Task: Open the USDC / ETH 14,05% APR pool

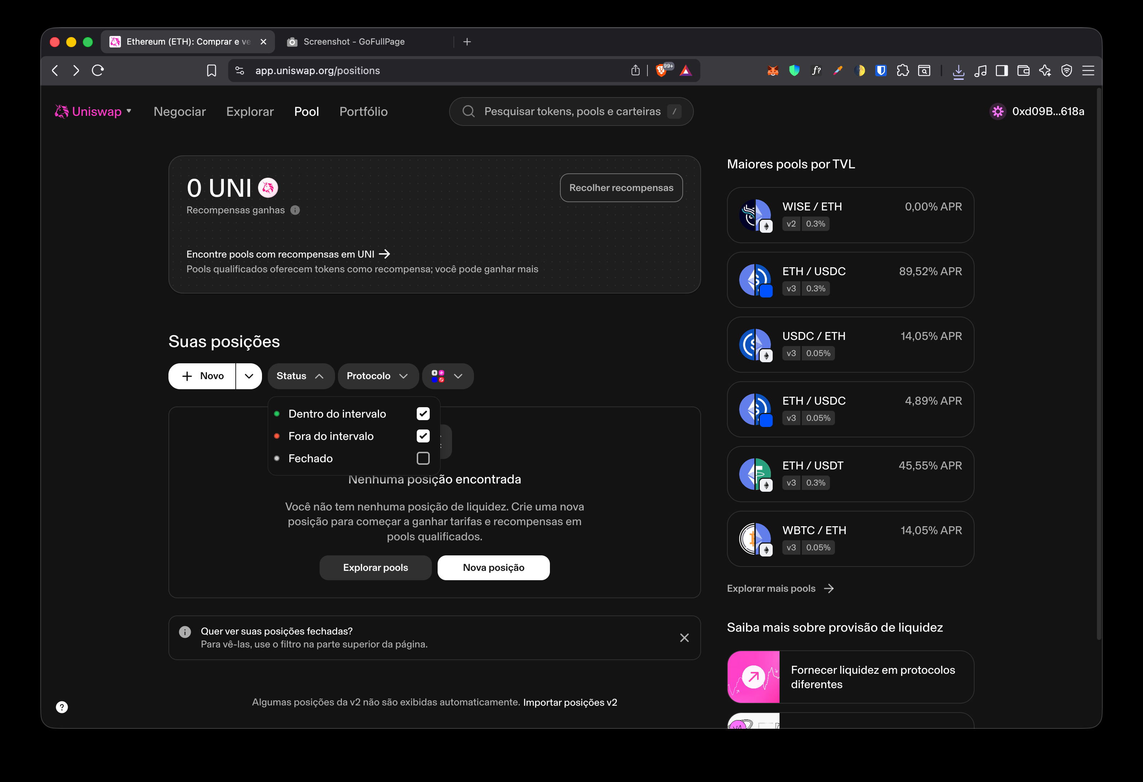Action: [850, 345]
